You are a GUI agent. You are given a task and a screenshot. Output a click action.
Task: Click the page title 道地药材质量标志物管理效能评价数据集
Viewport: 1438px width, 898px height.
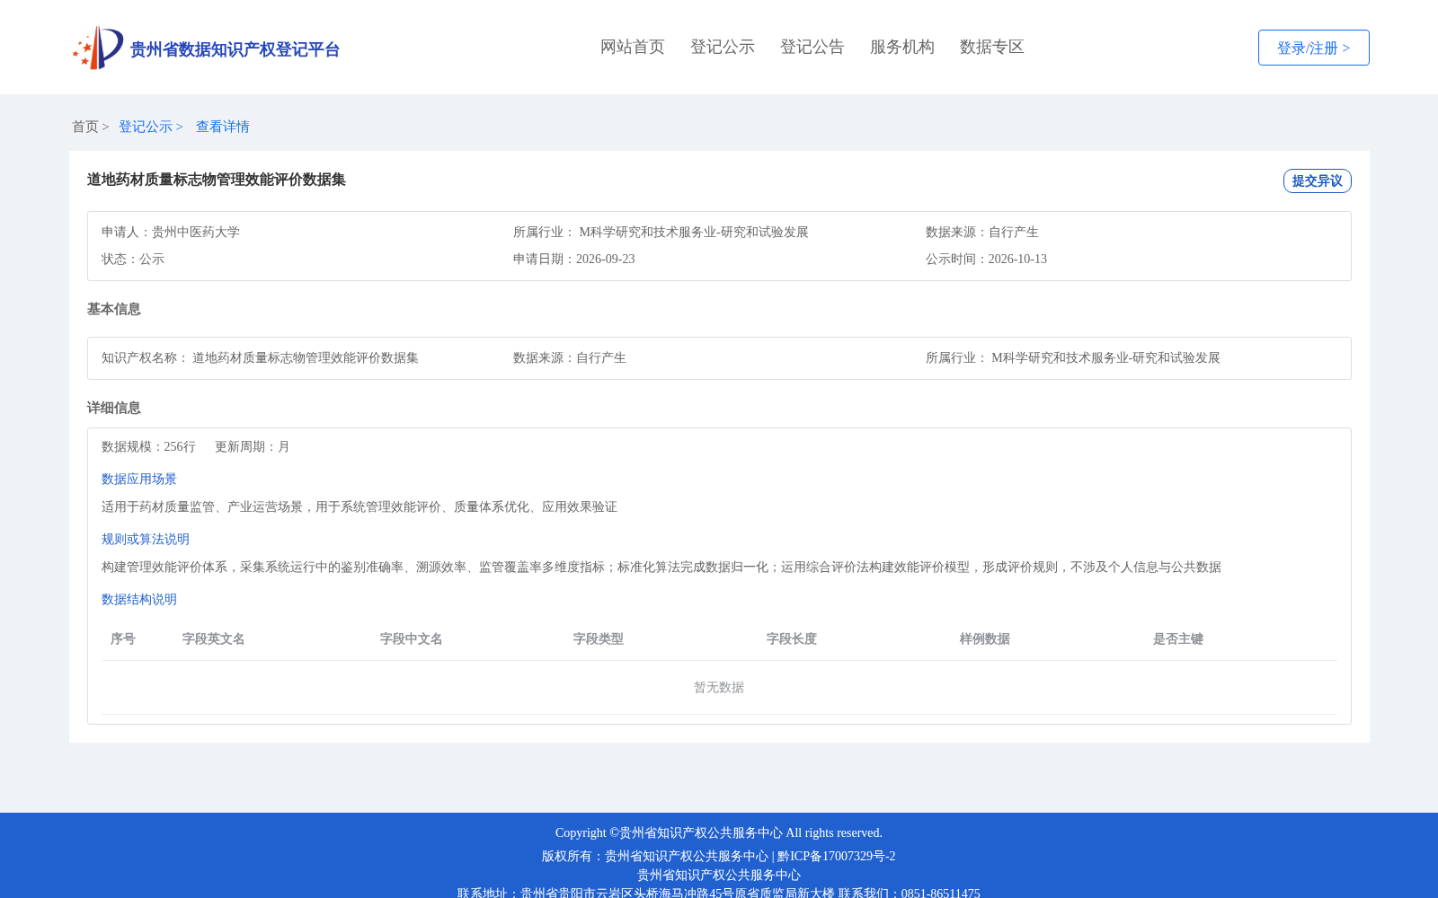[x=217, y=180]
